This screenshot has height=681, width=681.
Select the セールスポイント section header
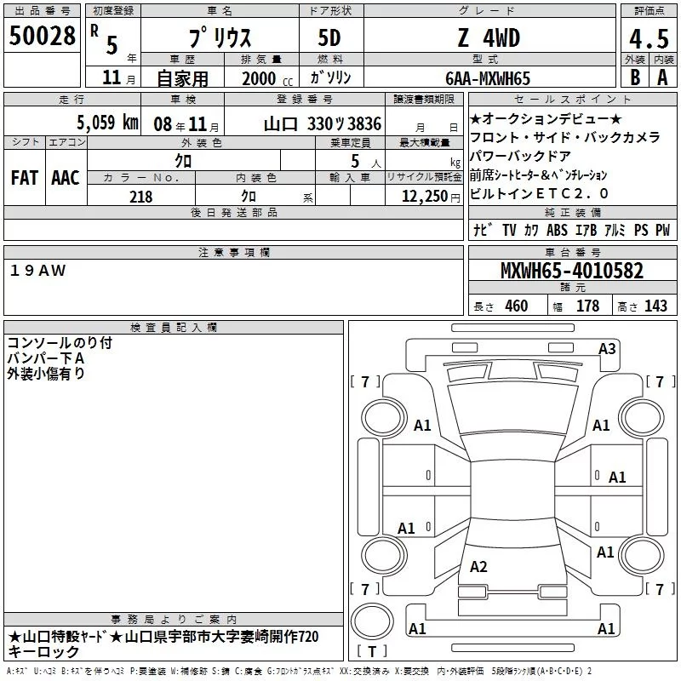pos(572,99)
